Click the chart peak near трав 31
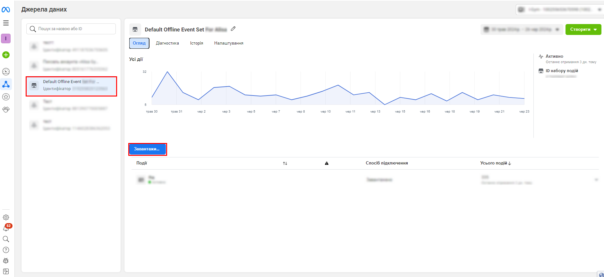 click(x=167, y=72)
